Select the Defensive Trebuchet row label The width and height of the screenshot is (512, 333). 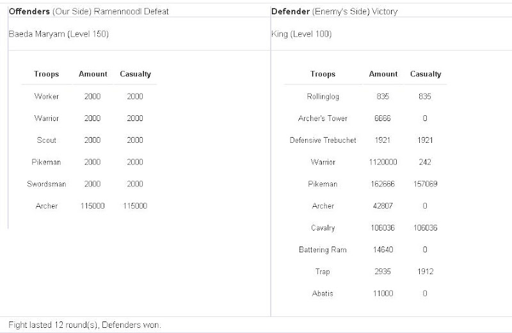pyautogui.click(x=323, y=140)
